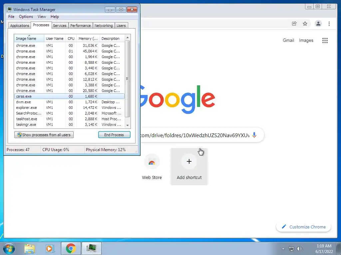Select the explorer.exe process row
Viewport: 341px width, 255px height.
click(69, 108)
